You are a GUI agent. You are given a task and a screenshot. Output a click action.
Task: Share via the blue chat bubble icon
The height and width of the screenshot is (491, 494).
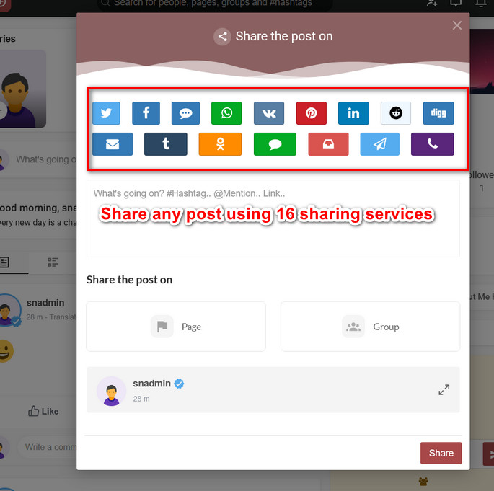coord(185,113)
